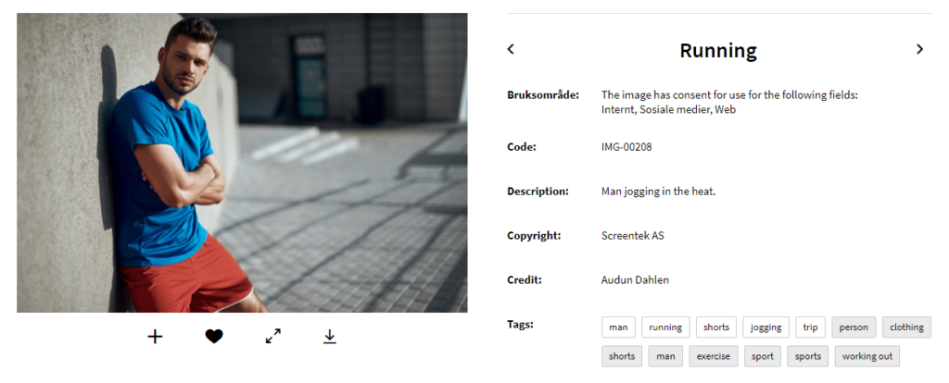Image resolution: width=949 pixels, height=383 pixels.
Task: Click the 'Running' title heading
Action: 718,50
